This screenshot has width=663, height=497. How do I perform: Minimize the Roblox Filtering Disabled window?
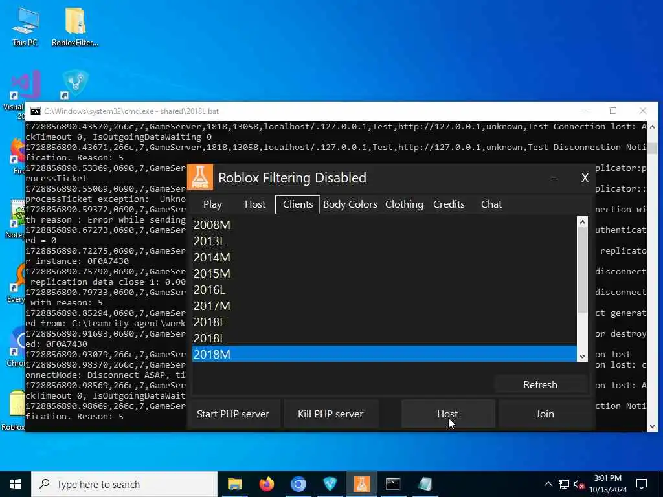[x=555, y=179]
